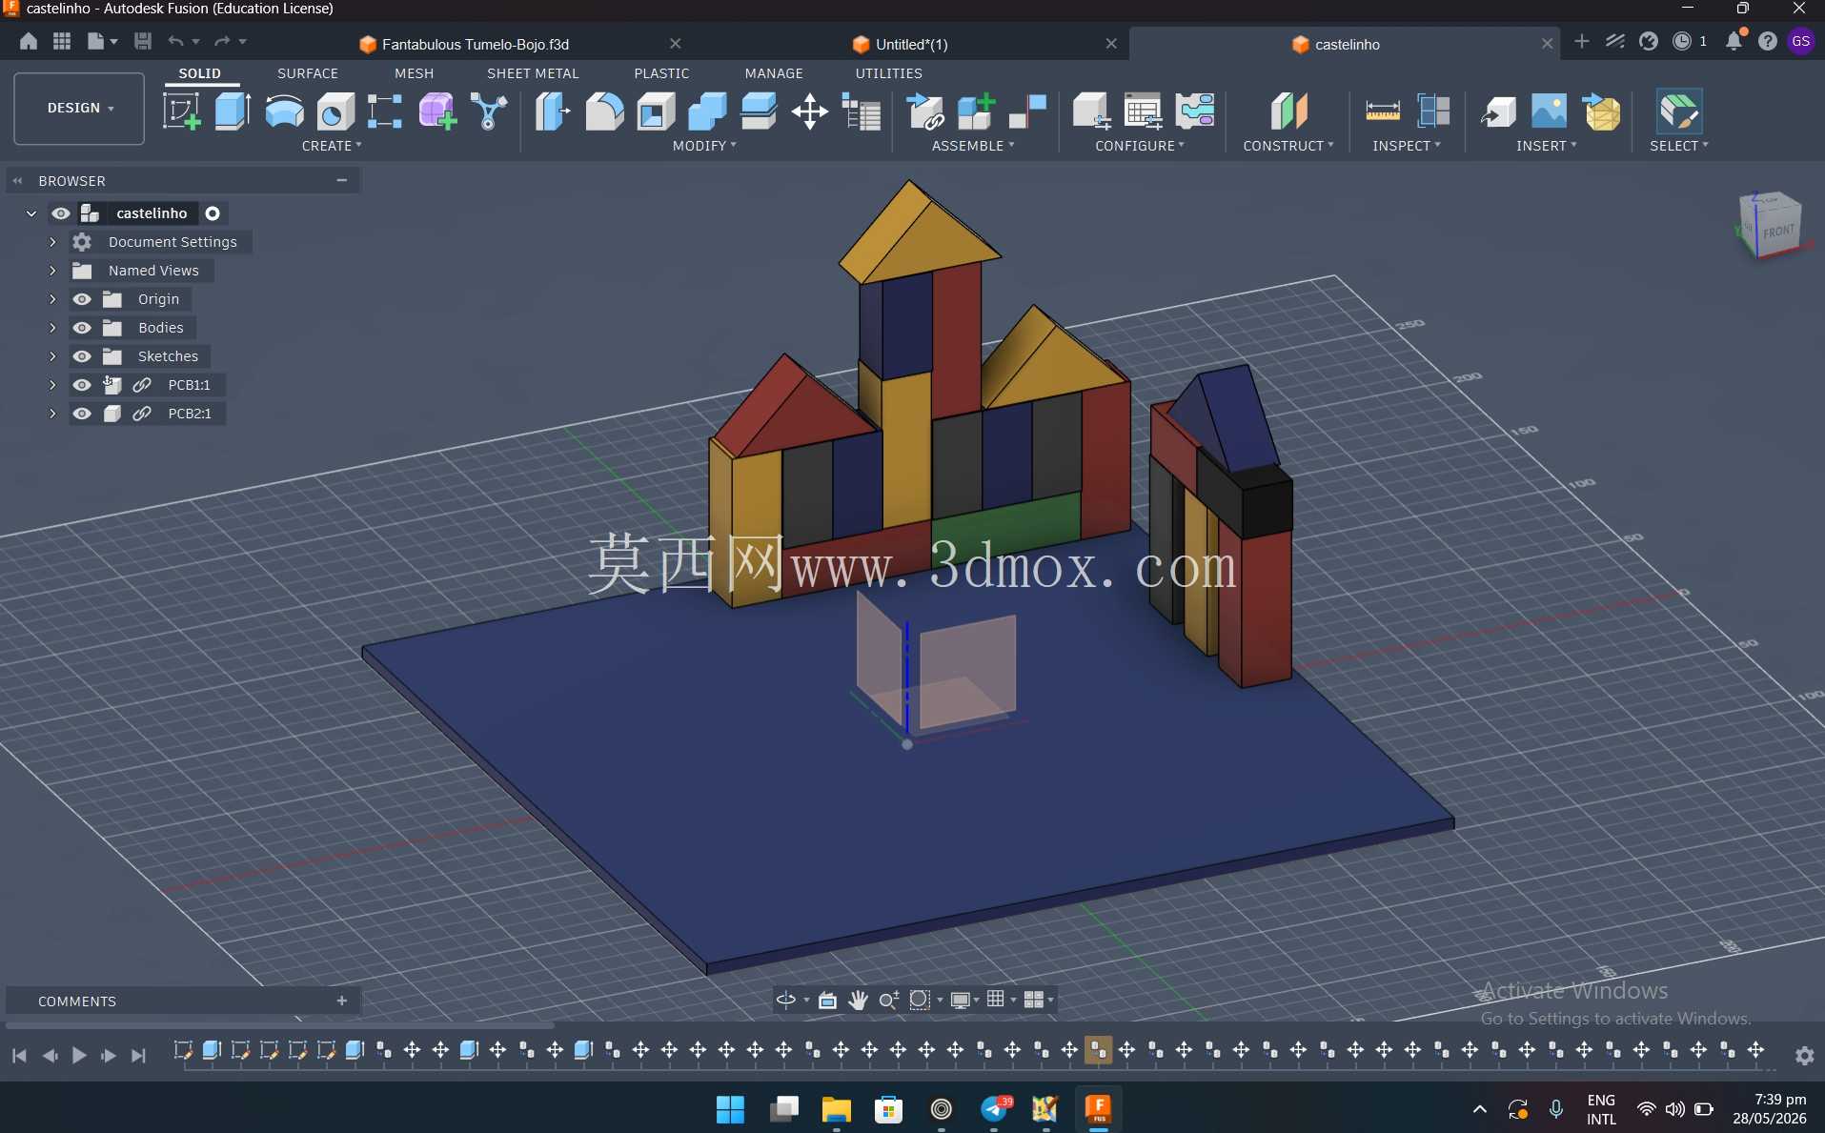The image size is (1825, 1133).
Task: Select the Insert Derive tool
Action: (x=1498, y=111)
